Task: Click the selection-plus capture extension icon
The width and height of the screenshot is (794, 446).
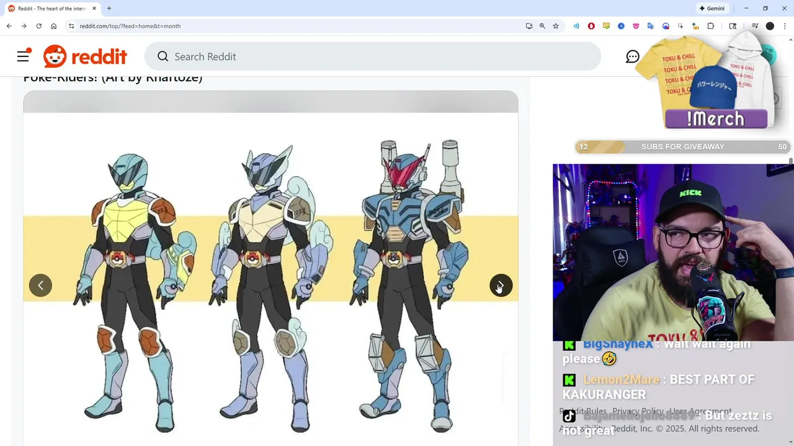Action: [x=680, y=26]
